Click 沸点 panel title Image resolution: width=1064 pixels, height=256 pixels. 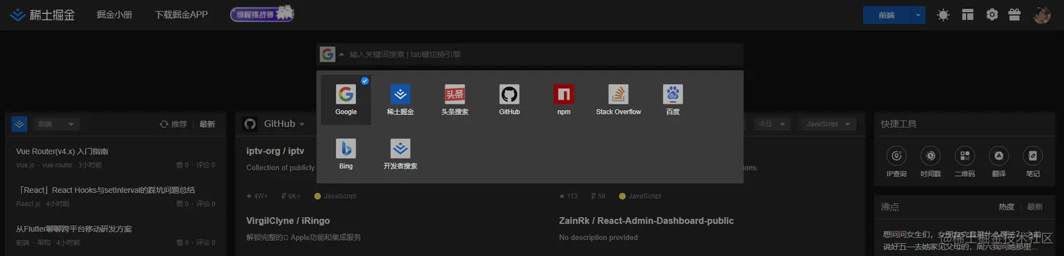click(x=889, y=207)
